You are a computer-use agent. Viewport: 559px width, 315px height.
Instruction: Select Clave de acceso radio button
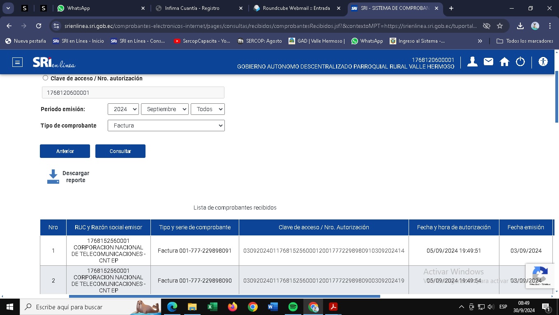[x=45, y=78]
